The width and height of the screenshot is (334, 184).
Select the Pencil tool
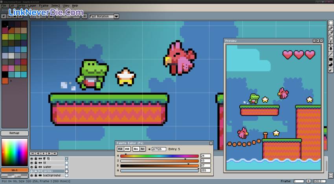point(330,28)
